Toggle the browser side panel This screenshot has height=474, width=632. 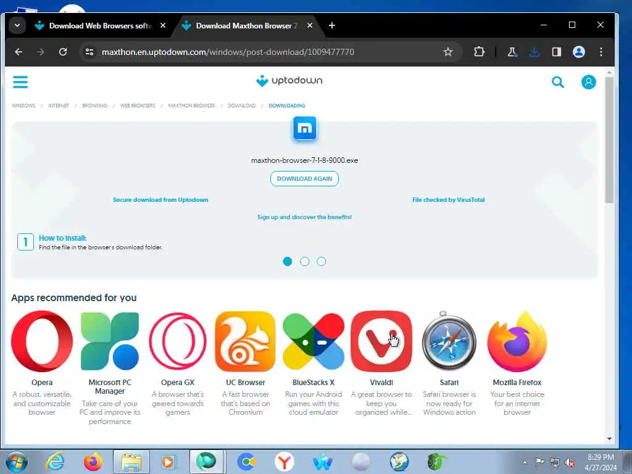pos(557,52)
